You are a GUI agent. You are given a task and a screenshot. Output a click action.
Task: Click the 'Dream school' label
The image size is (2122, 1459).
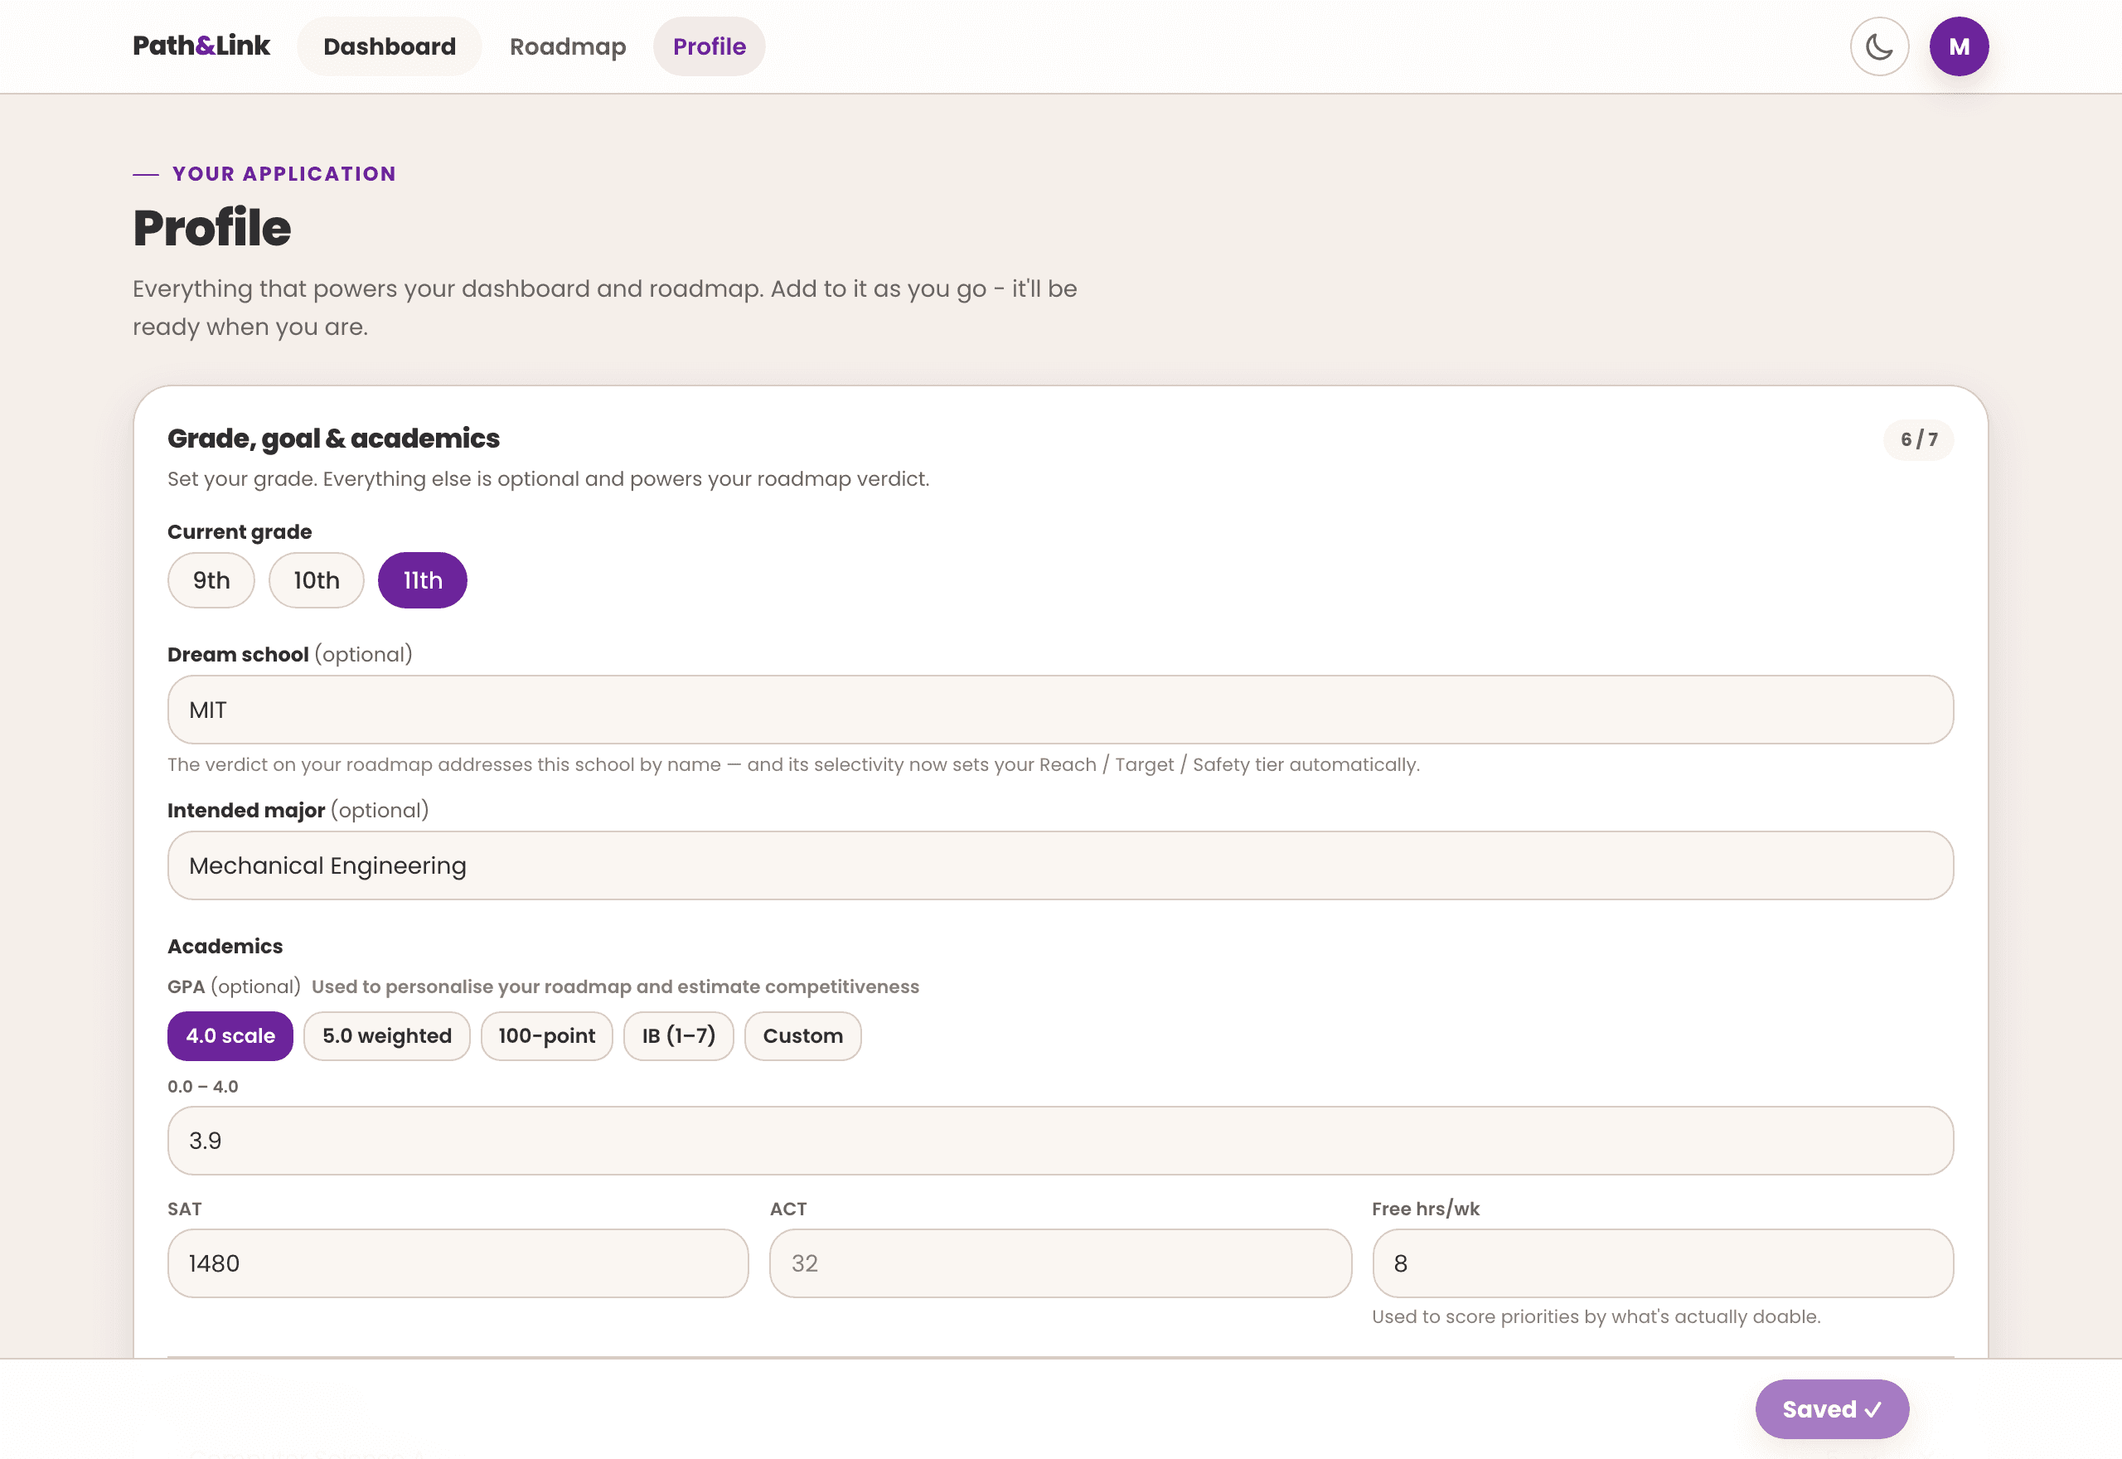pyautogui.click(x=238, y=655)
